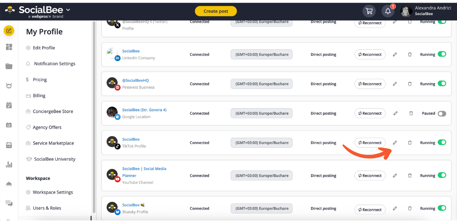Click the yellow compose icon in sidebar
Screen dimensions: 457x223
click(9, 30)
